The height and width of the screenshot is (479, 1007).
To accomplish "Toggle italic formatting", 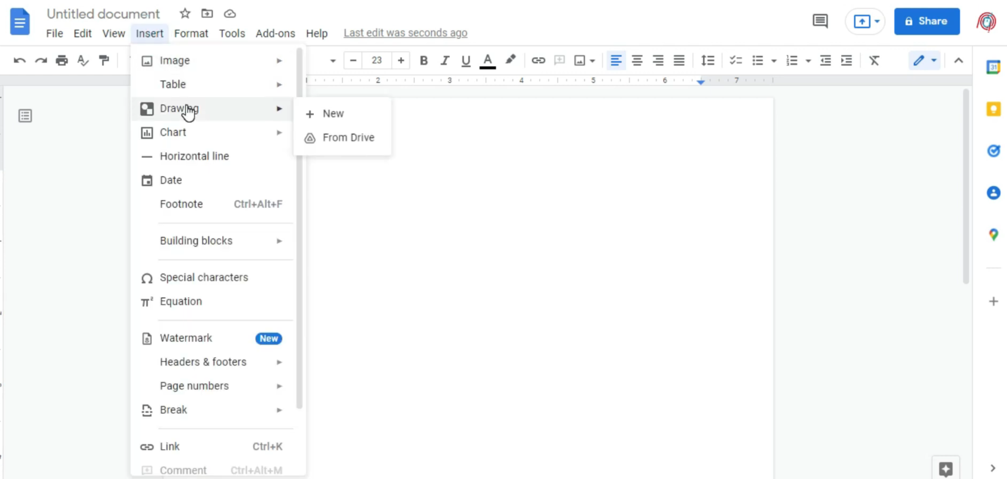I will 445,60.
